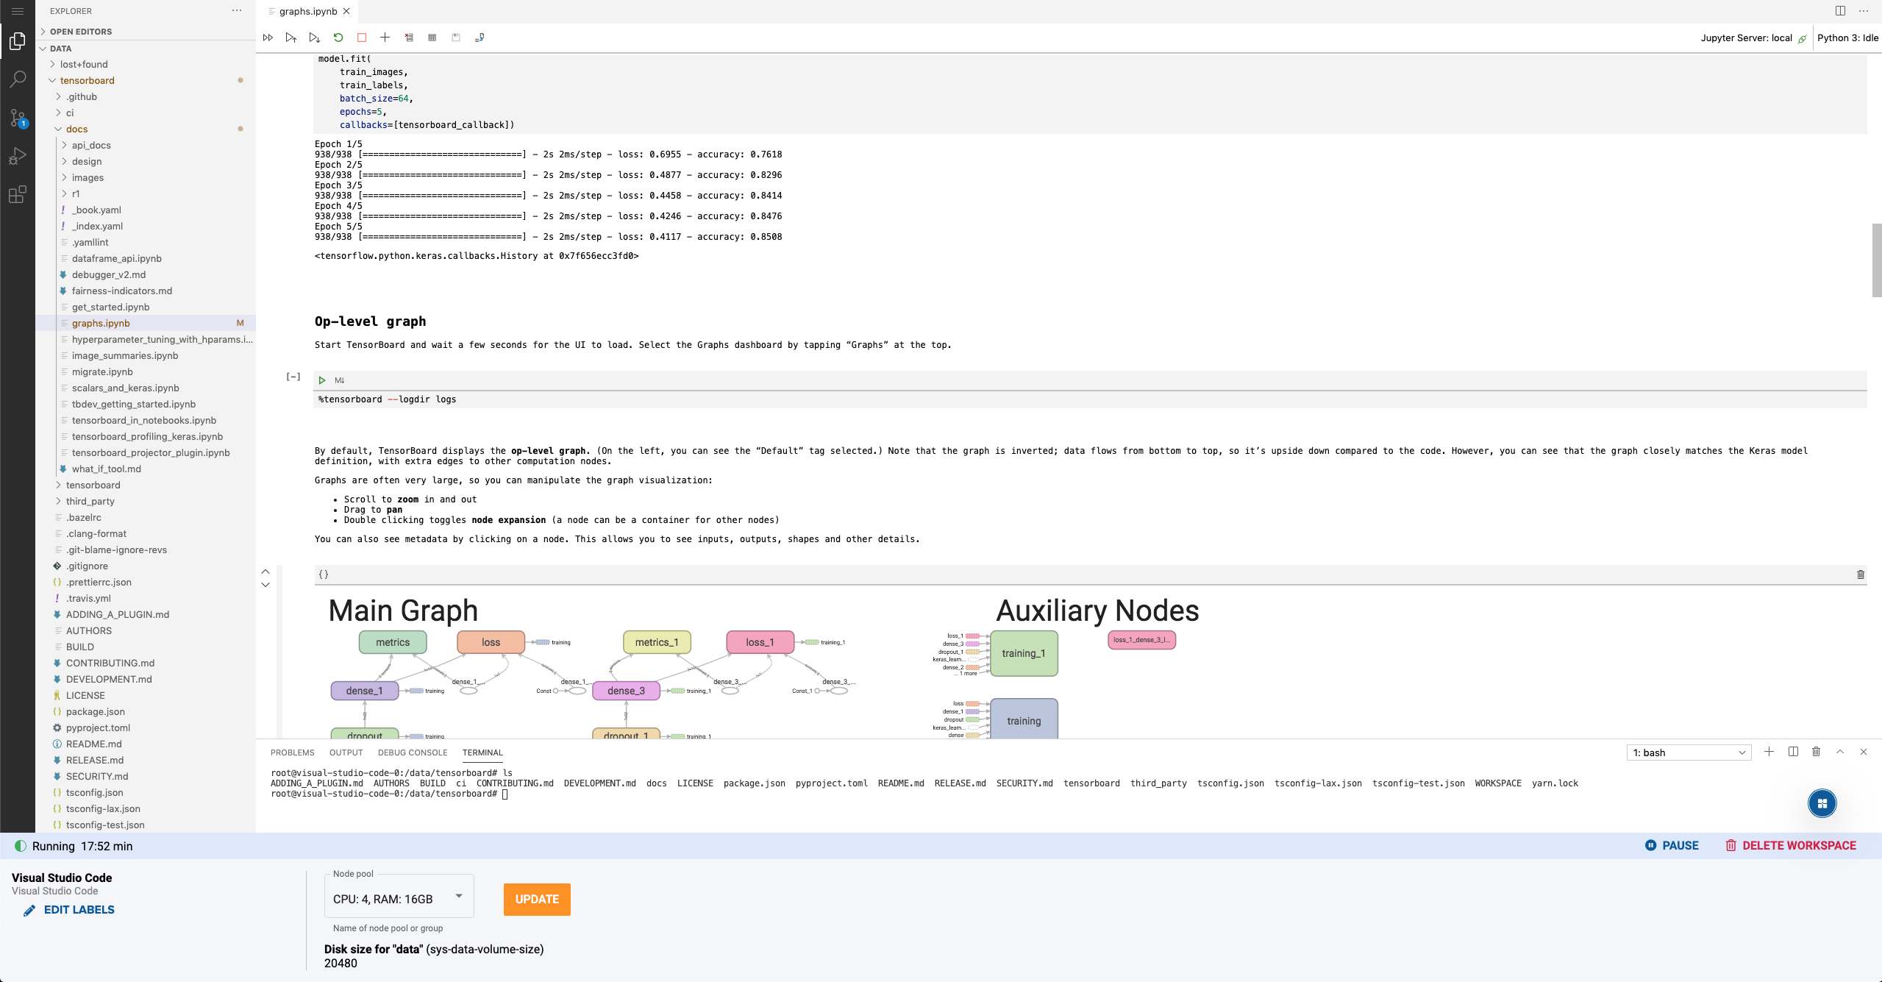Switch to the PROBLEMS panel tab
This screenshot has height=982, width=1882.
tap(292, 752)
